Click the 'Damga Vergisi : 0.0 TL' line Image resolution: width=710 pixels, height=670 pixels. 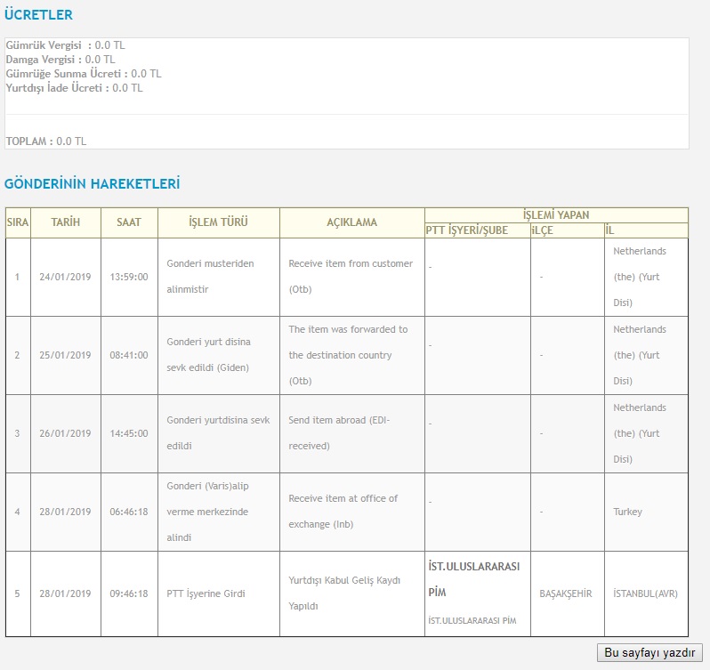[61, 60]
